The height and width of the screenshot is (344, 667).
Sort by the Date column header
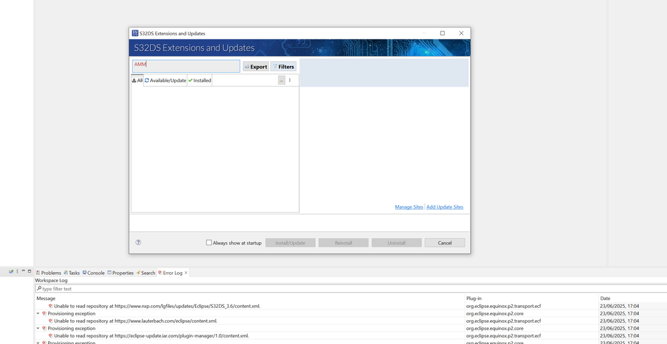tap(605, 298)
